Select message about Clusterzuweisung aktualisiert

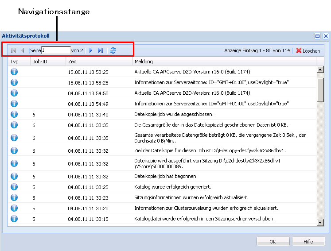click(x=206, y=208)
